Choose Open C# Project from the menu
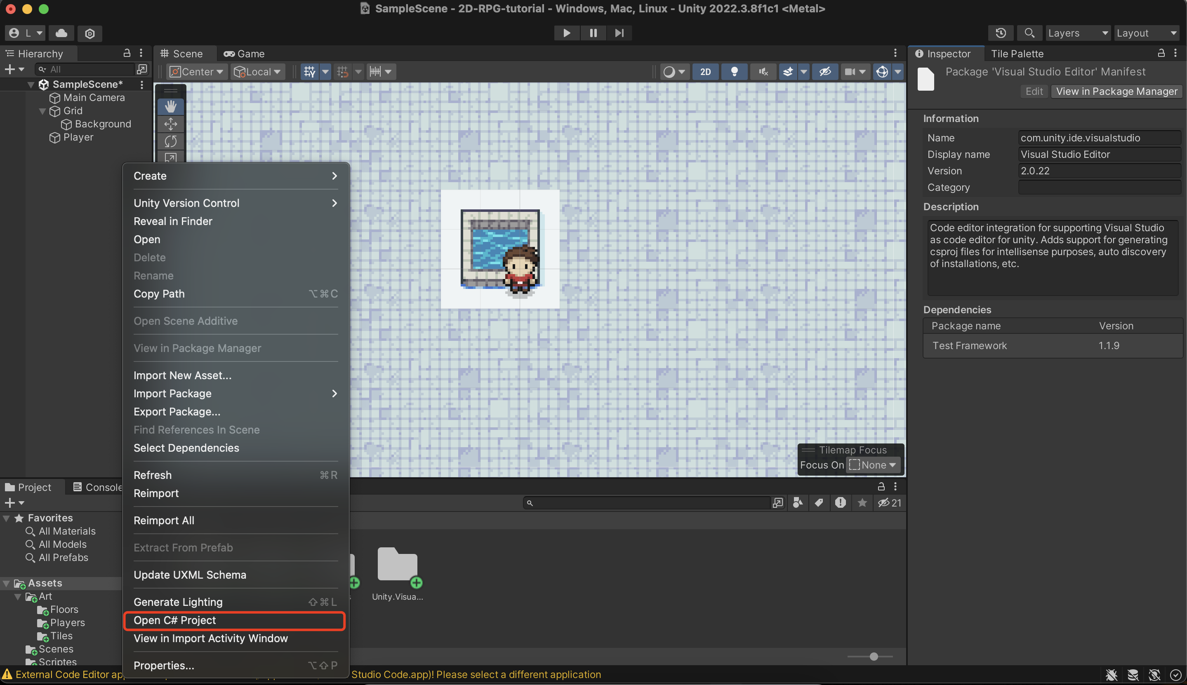This screenshot has height=685, width=1187. [174, 620]
